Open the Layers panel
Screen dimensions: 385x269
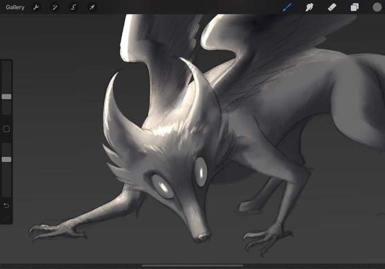[354, 7]
